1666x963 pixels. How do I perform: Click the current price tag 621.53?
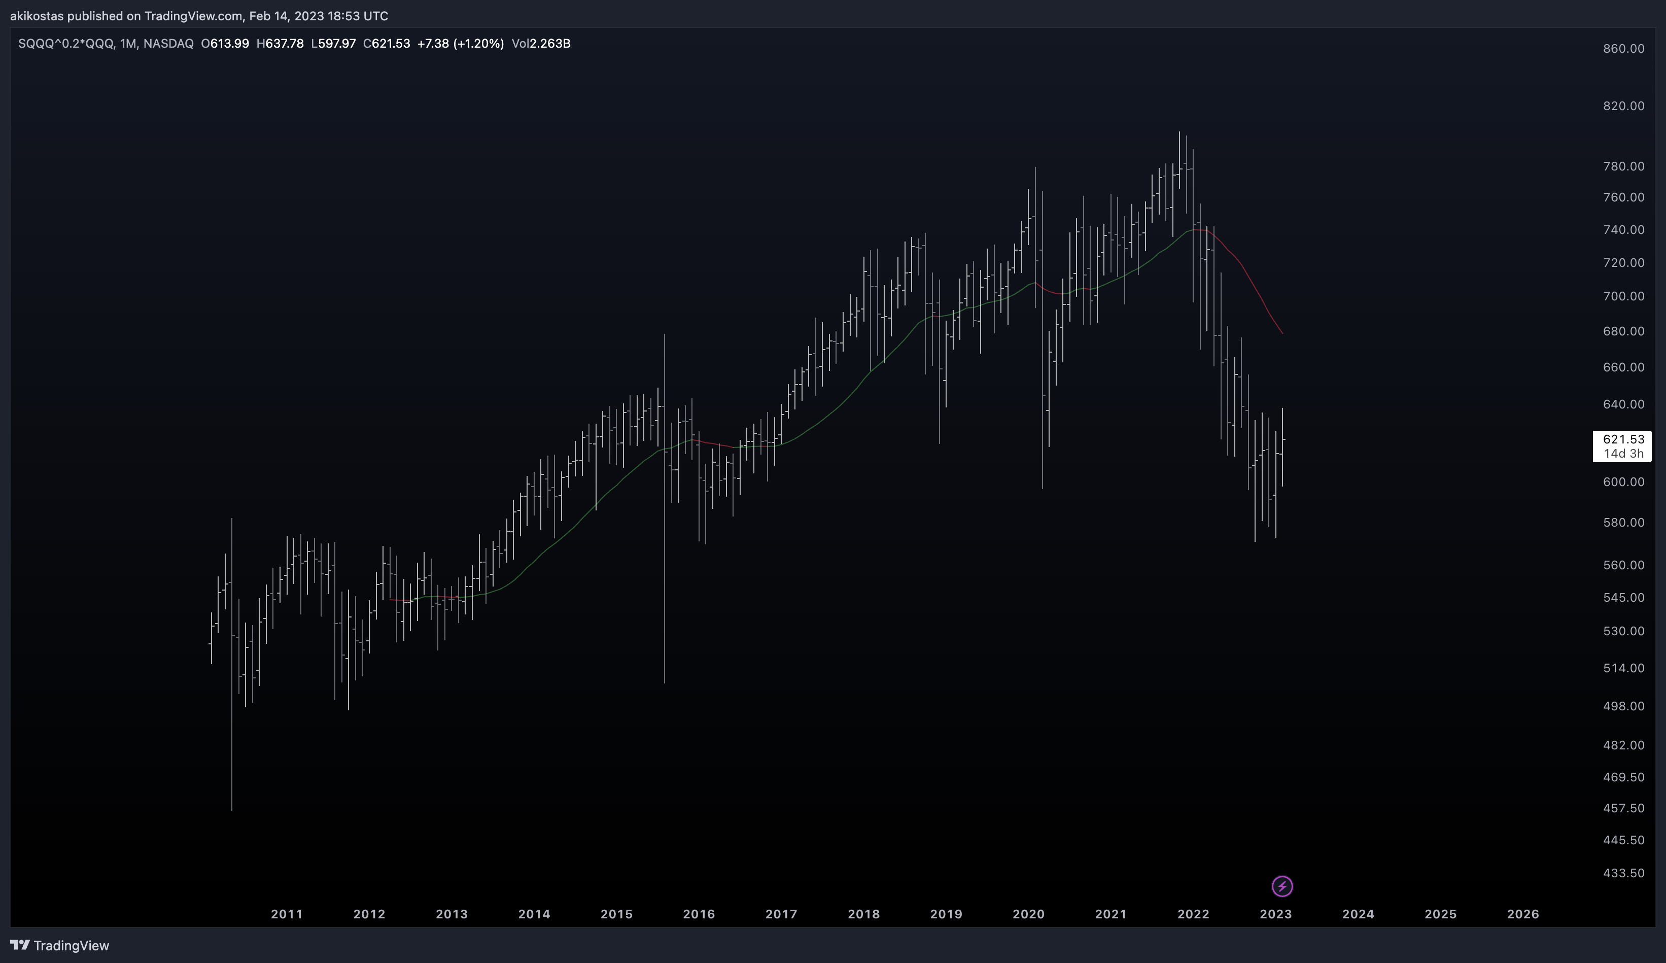pos(1623,439)
